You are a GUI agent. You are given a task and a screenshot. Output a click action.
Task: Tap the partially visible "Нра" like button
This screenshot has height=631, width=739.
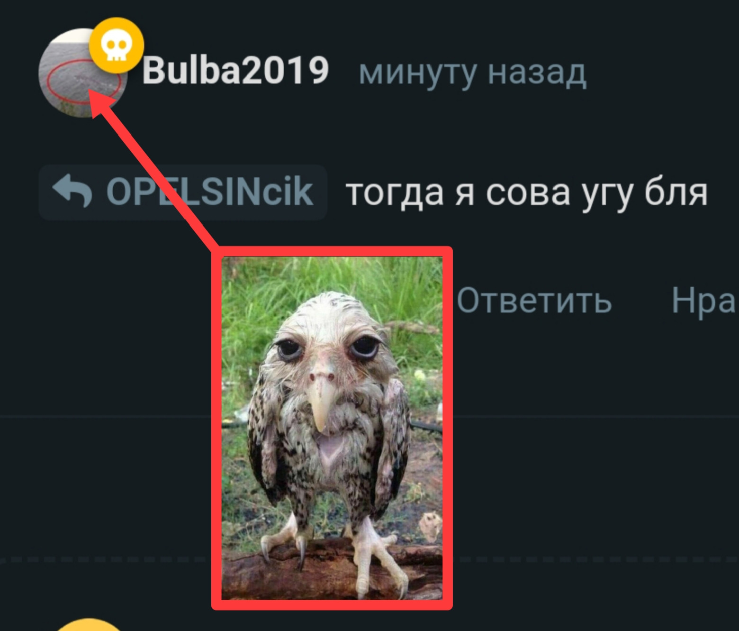pos(705,300)
